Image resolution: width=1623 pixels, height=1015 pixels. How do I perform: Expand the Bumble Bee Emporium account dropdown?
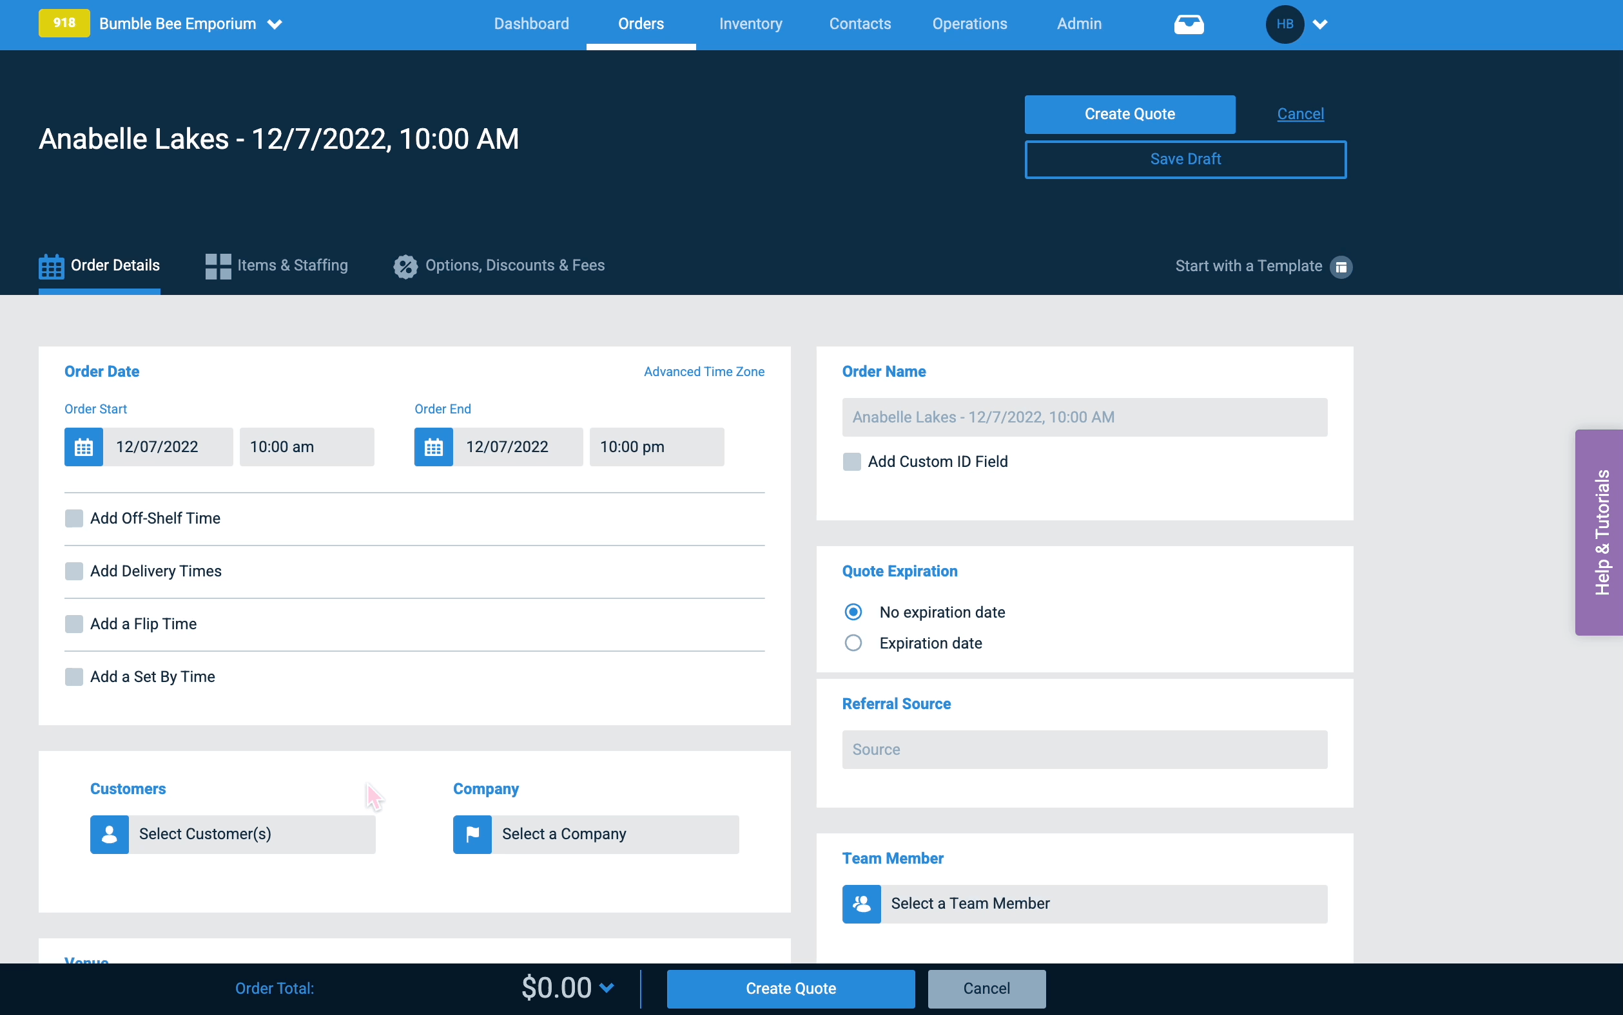tap(274, 24)
